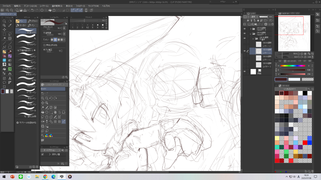321x180 pixels.
Task: Switch to the マーカー sub tool tab
Action: coord(21,25)
